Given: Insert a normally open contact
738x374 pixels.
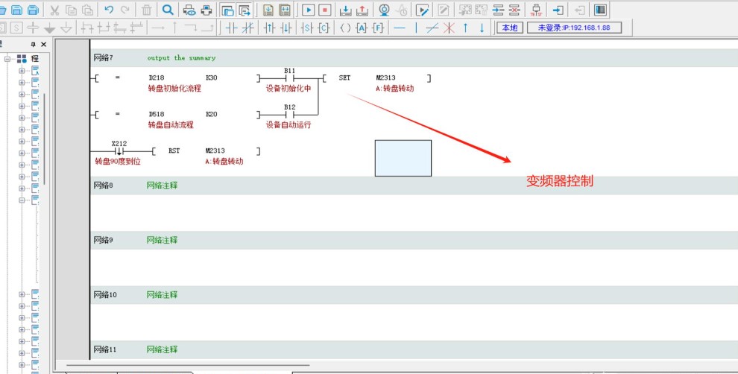Looking at the screenshot, I should [231, 28].
